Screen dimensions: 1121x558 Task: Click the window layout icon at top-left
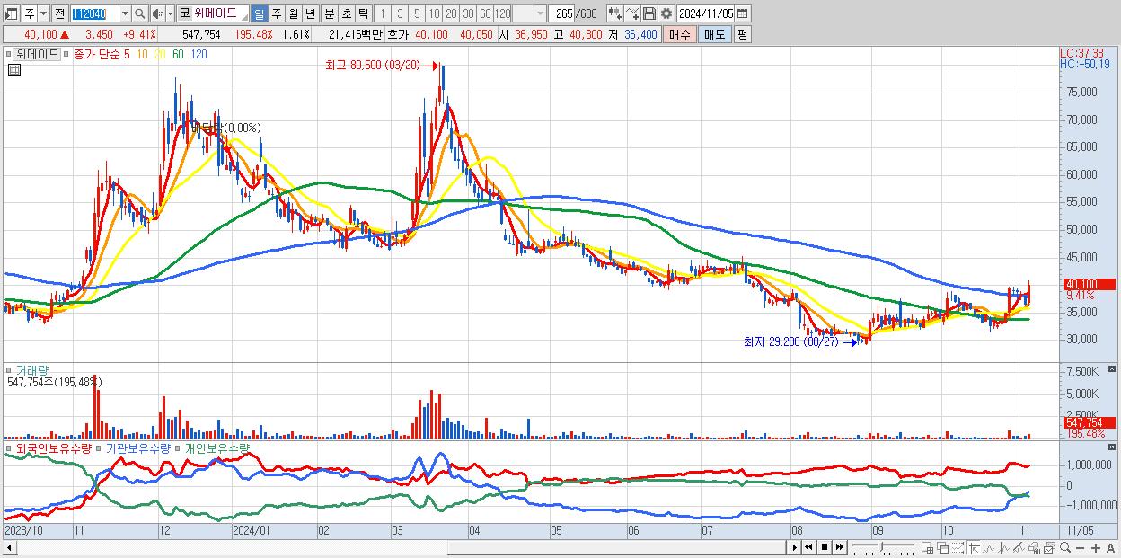coord(11,13)
